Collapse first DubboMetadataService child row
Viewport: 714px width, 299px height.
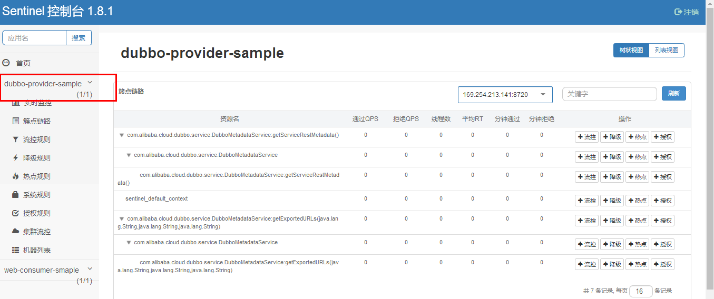click(x=128, y=155)
